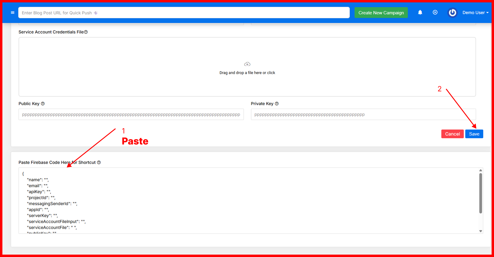Focus the Public Key input field
494x257 pixels.
[131, 114]
